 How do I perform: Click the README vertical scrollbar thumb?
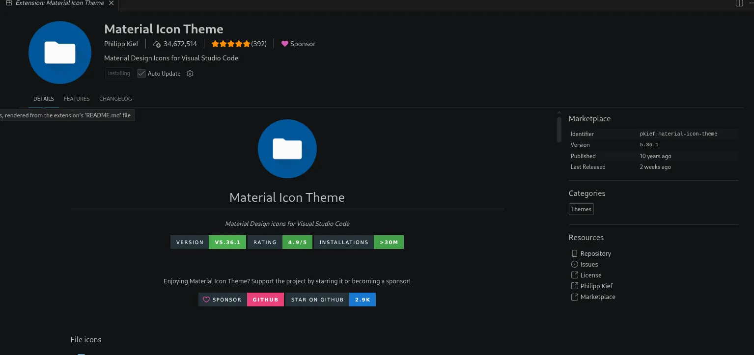tap(559, 130)
